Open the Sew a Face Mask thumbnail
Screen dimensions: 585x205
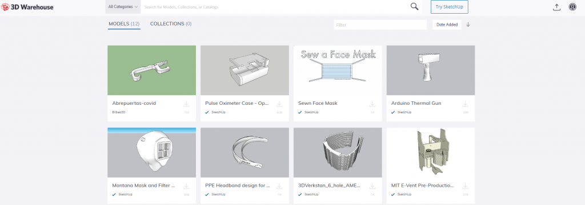coord(338,70)
